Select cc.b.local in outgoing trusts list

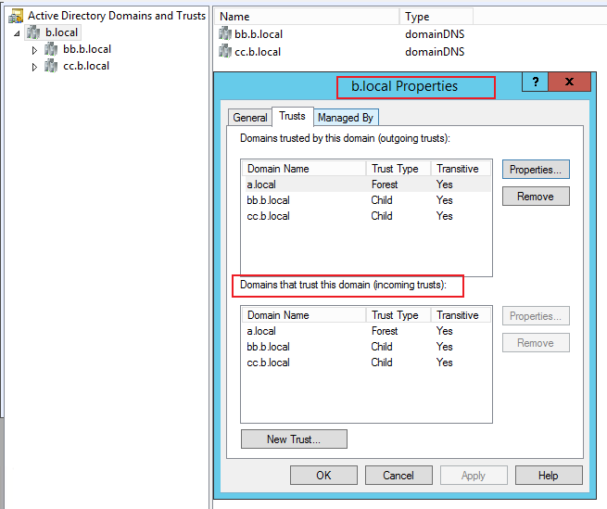[366, 216]
